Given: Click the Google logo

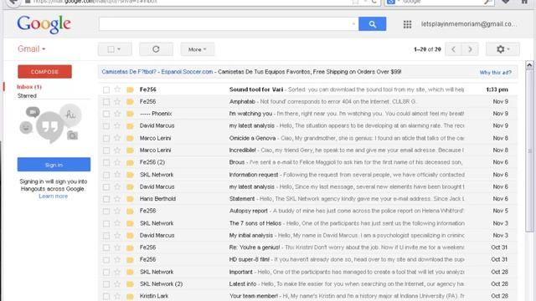Looking at the screenshot, I should click(x=44, y=24).
